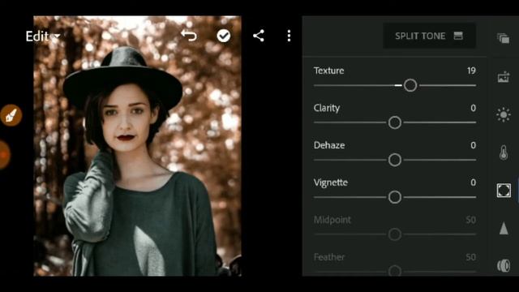Open the Detail triangle icon

coord(504,229)
